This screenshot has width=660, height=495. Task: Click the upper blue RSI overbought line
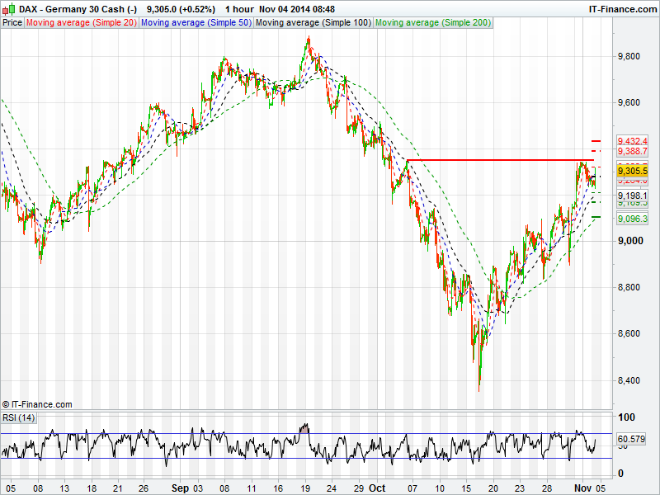click(306, 434)
